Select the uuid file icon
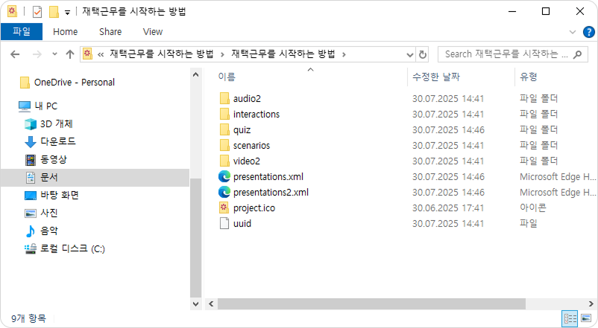Viewport: 598px width, 328px height. [x=224, y=223]
